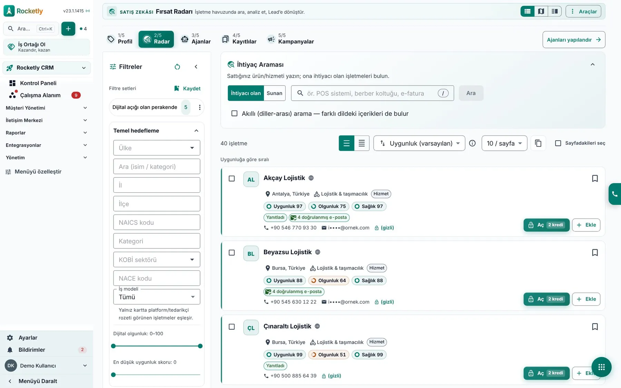Go to the Kayıtlılar step tab

[239, 39]
